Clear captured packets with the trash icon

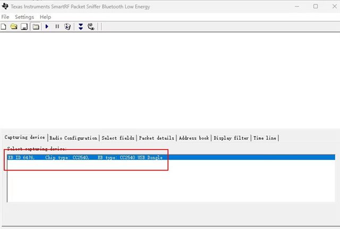pyautogui.click(x=67, y=27)
